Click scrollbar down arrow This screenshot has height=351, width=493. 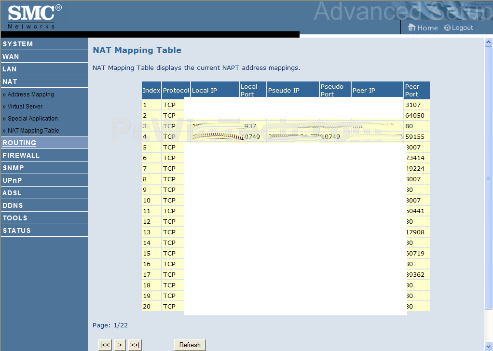point(488,347)
